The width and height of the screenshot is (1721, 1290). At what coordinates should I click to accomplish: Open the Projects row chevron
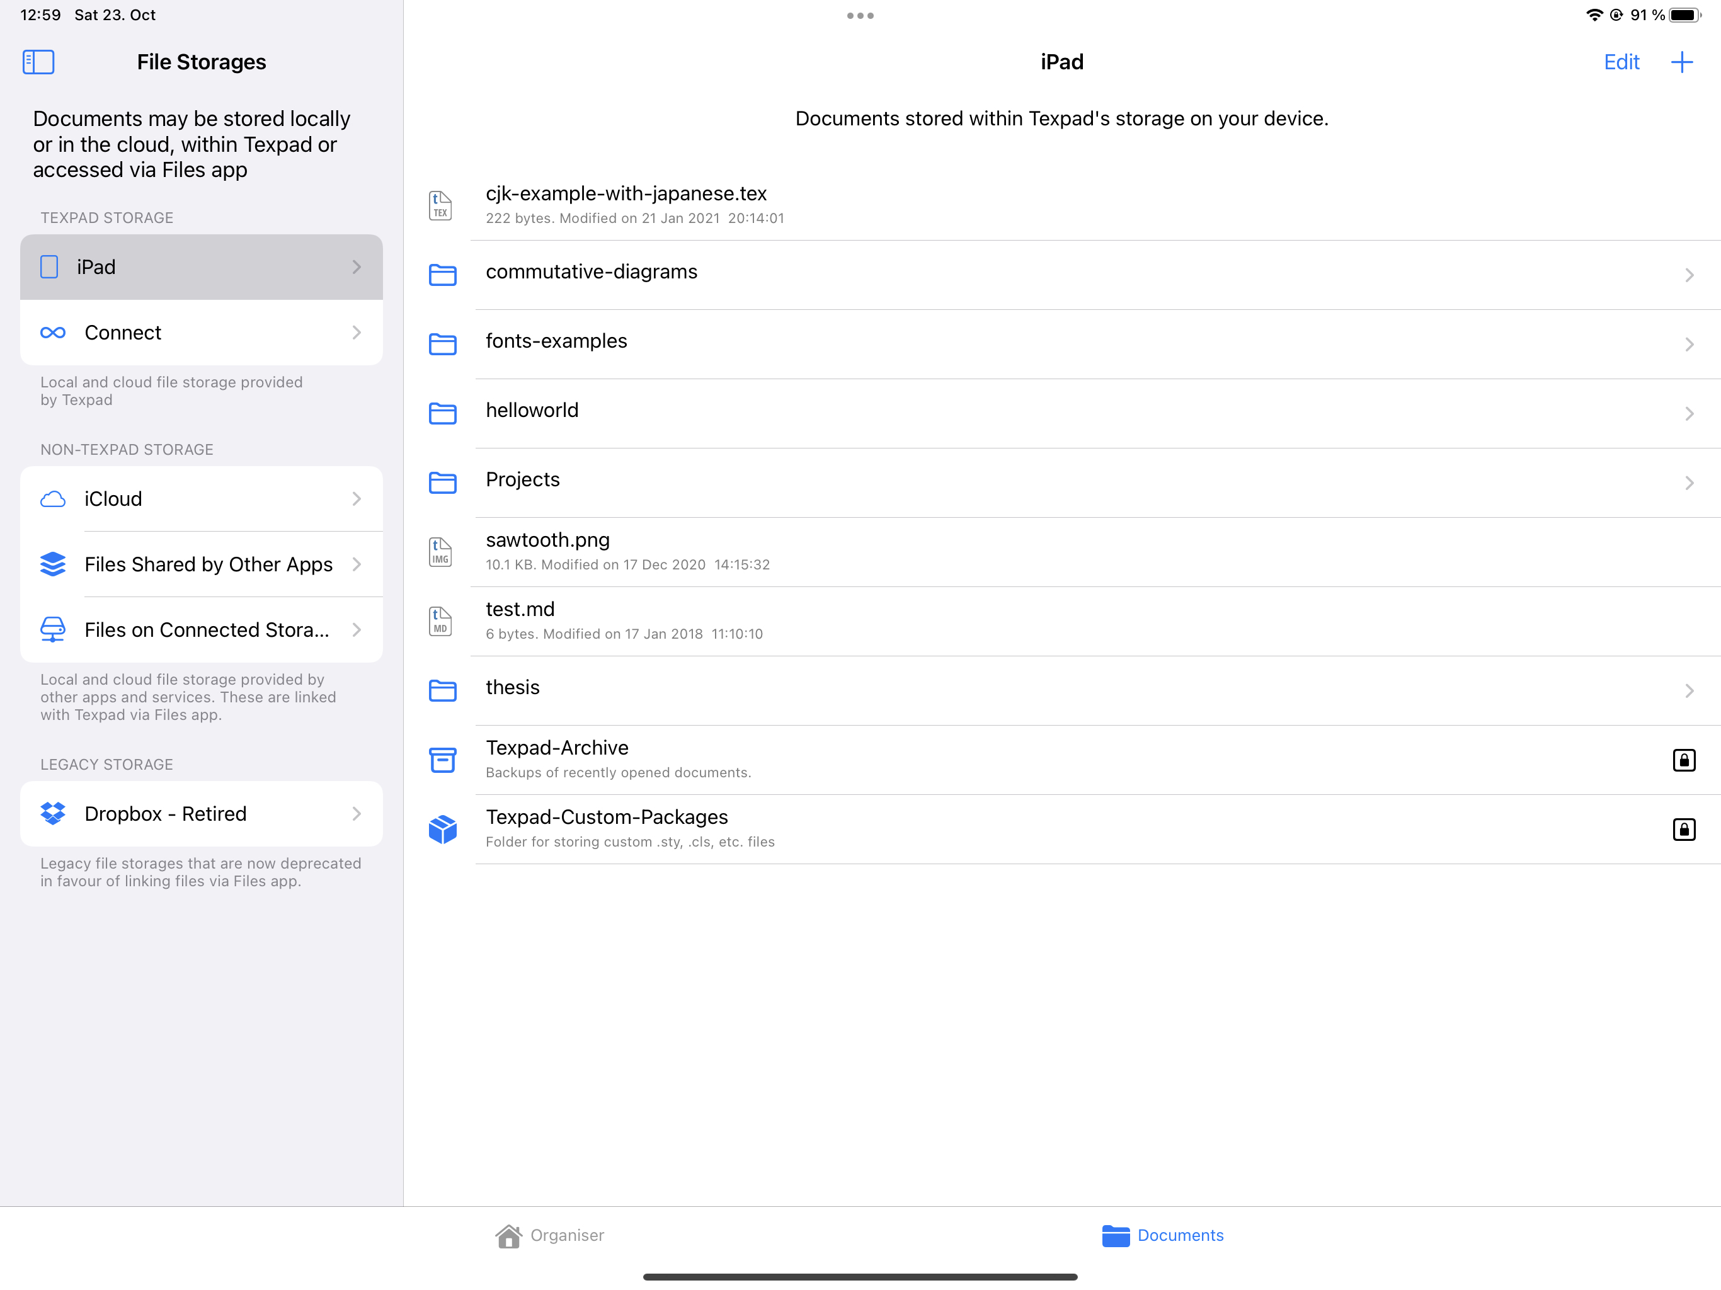[x=1689, y=482]
